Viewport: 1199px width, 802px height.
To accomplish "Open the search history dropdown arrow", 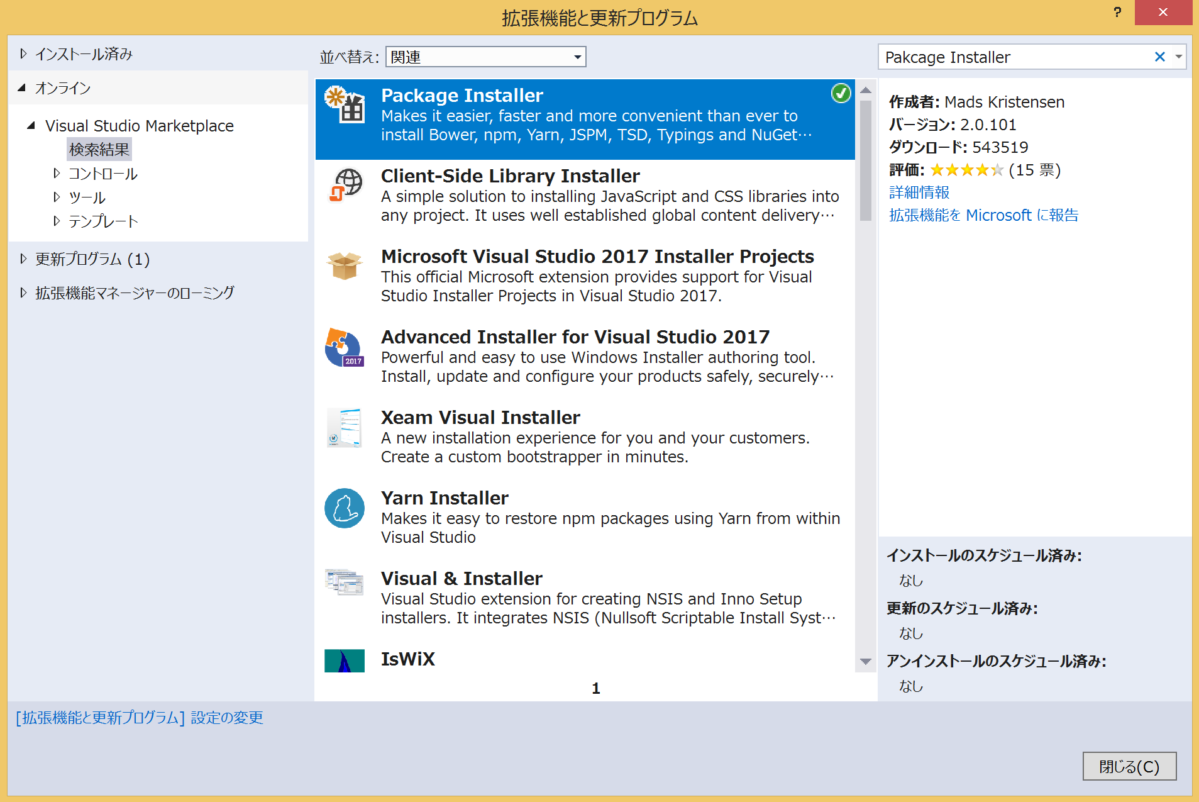I will point(1179,57).
